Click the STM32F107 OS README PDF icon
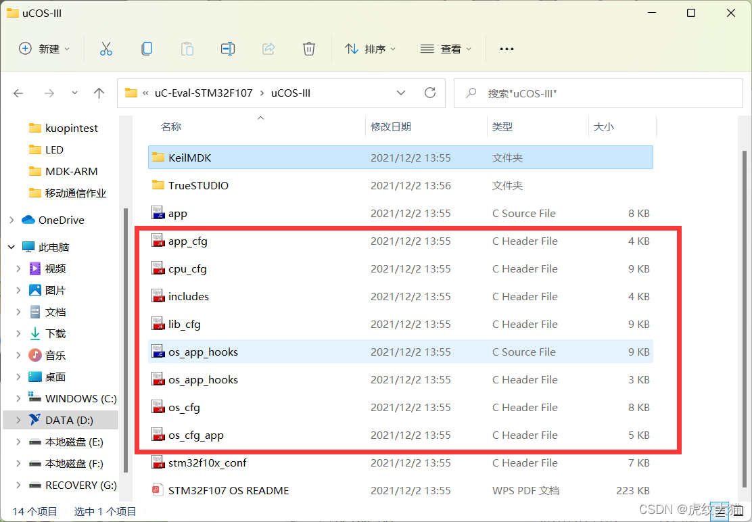752x522 pixels. click(x=158, y=490)
